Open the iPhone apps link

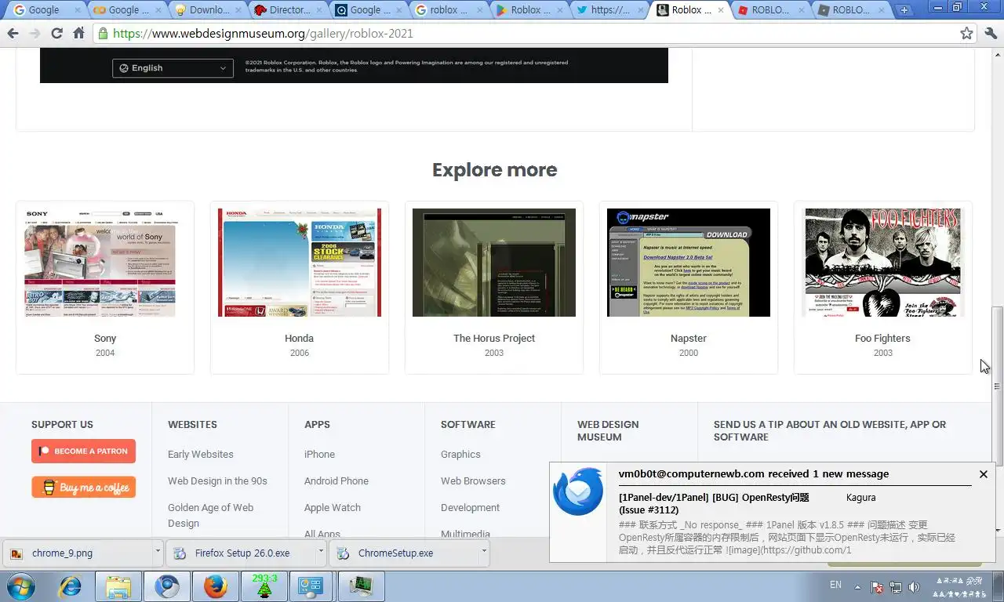pos(319,455)
